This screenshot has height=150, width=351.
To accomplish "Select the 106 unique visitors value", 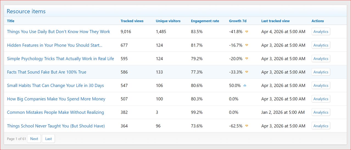I will pos(159,85).
